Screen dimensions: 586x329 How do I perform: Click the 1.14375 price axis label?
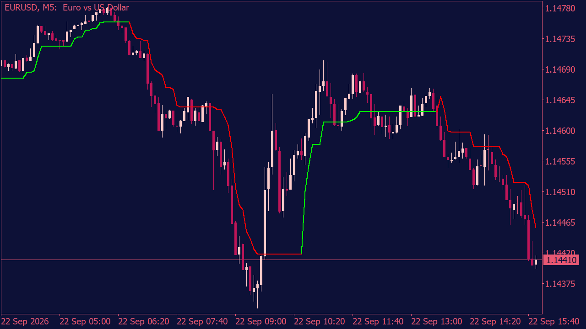(560, 284)
